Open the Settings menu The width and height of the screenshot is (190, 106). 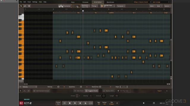[x=35, y=2]
